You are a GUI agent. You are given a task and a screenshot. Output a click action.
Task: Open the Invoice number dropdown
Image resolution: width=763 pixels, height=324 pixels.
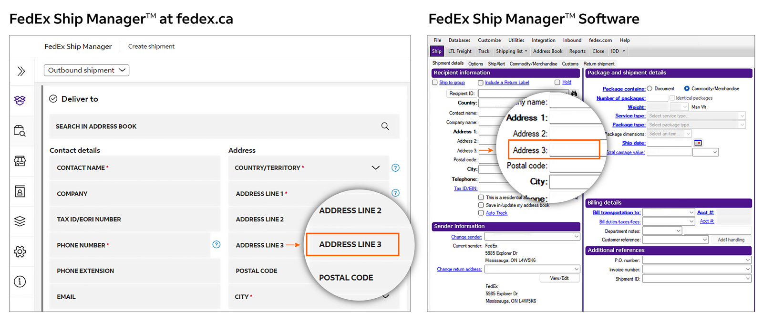pos(697,270)
